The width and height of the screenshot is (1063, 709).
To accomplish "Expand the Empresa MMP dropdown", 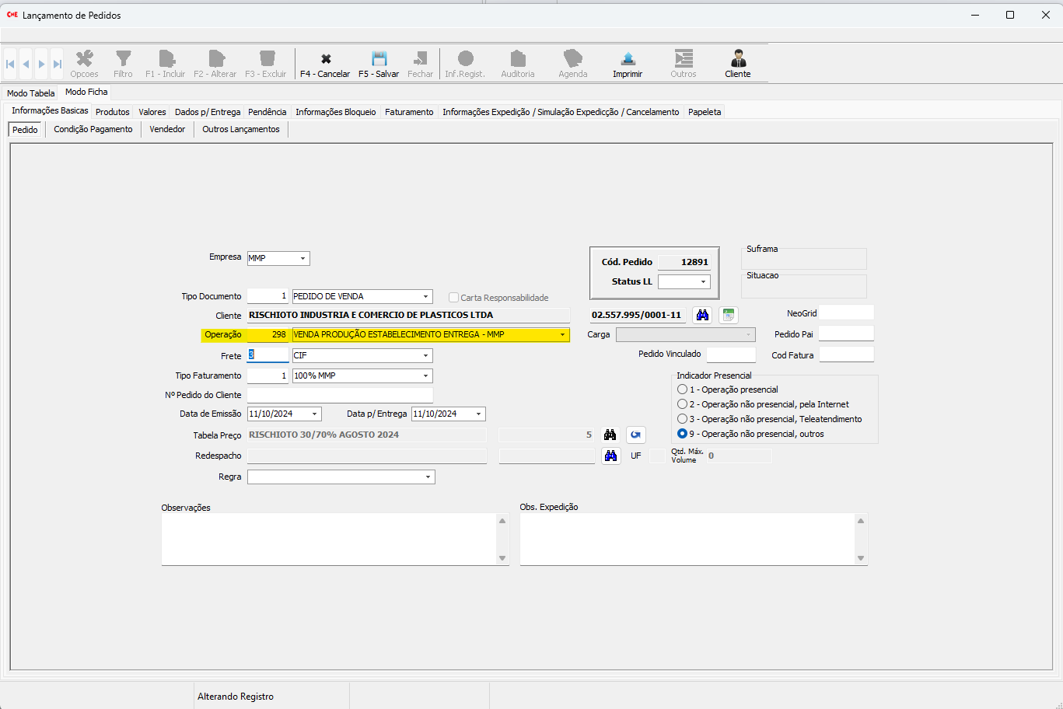I will 302,258.
